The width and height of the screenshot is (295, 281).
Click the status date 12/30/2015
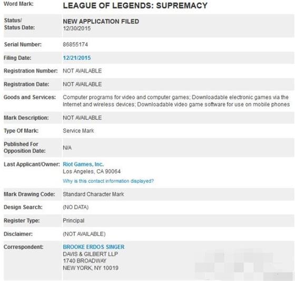coord(76,28)
